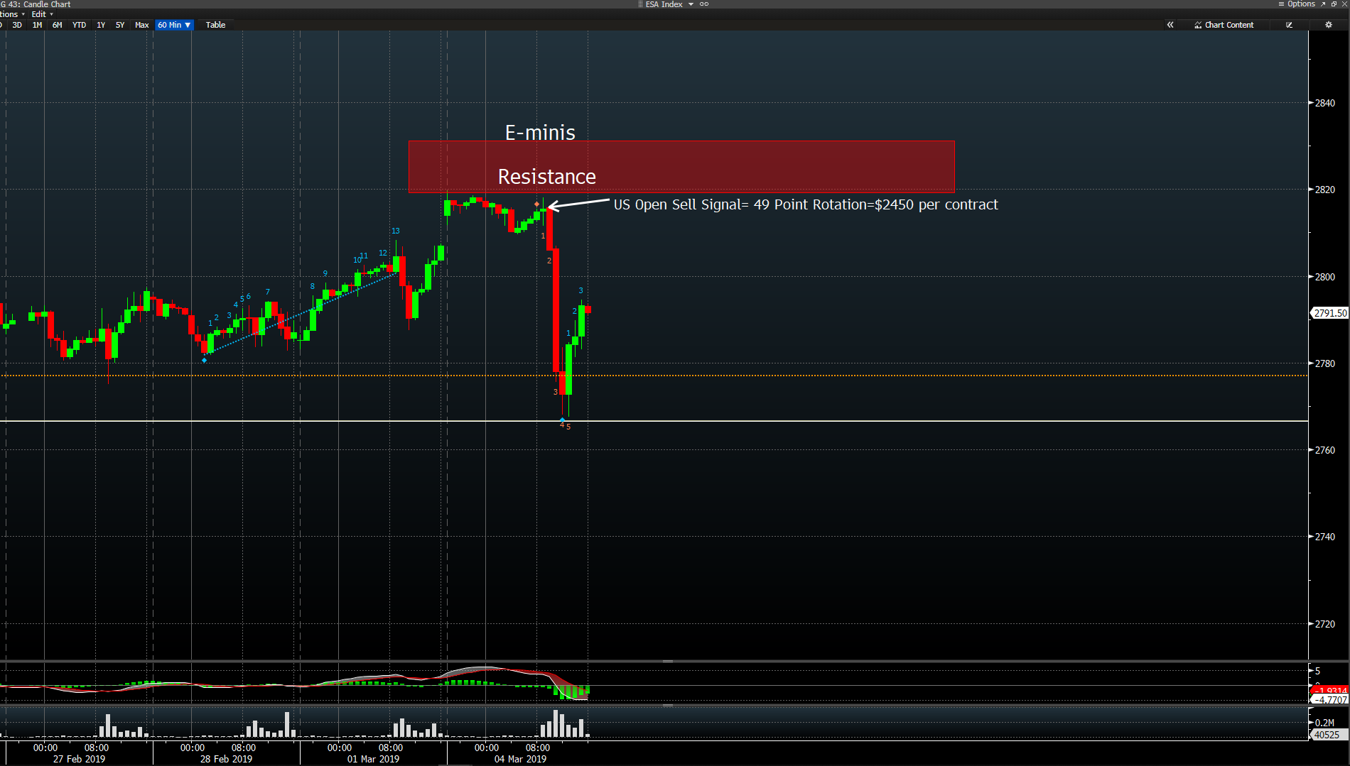Open the Options hamburger menu
Screen dimensions: 1350x766
1297,4
